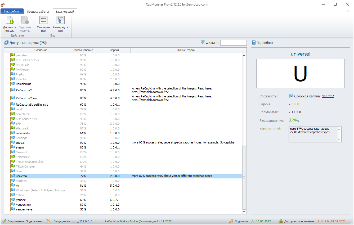
Task: Open the 'Что это?' help link
Action: click(x=328, y=96)
